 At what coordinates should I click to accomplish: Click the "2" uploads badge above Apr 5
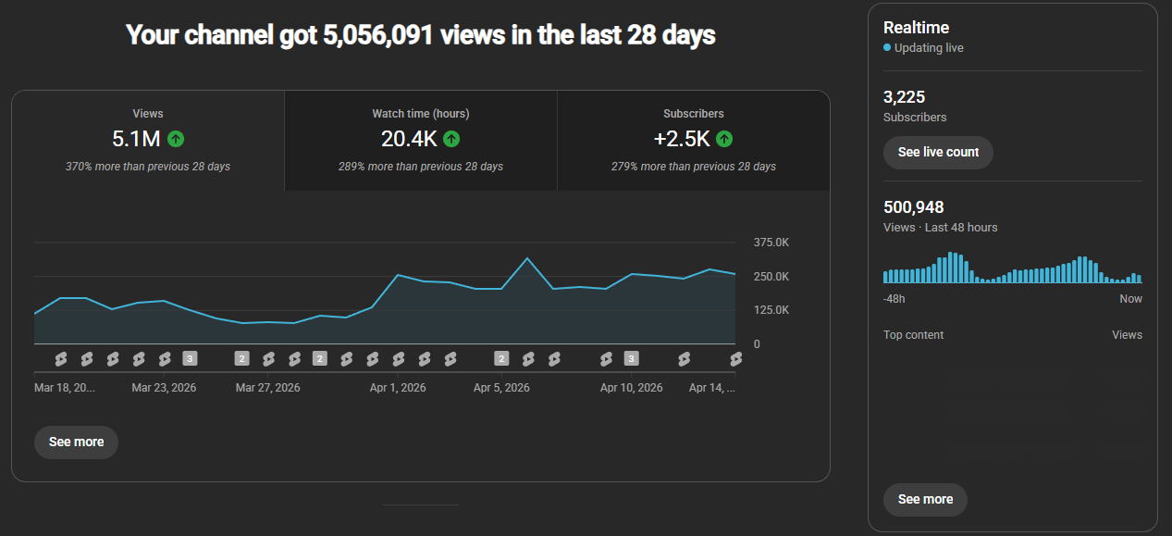(501, 358)
